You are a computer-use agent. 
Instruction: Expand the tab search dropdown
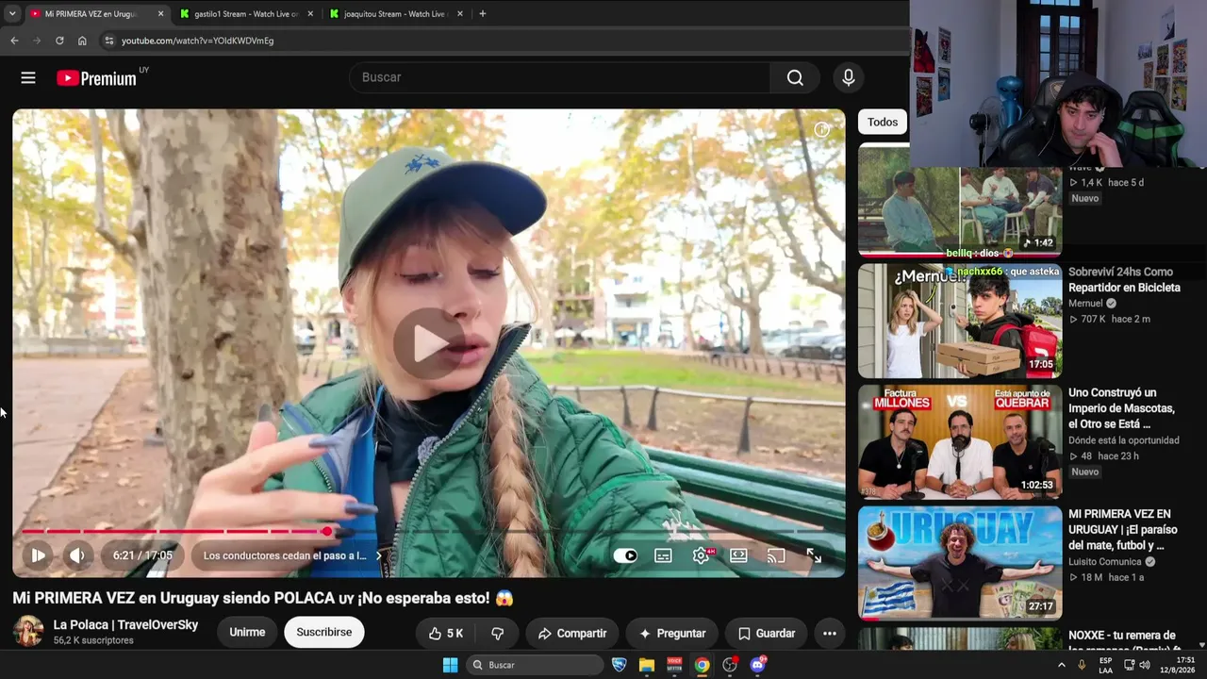[12, 14]
